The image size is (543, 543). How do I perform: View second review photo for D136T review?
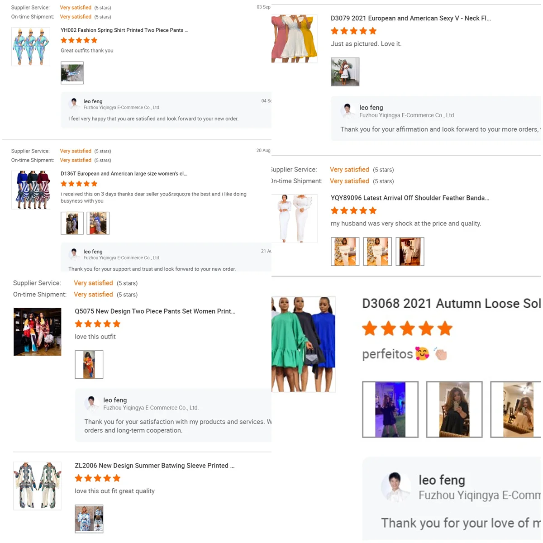tap(98, 223)
